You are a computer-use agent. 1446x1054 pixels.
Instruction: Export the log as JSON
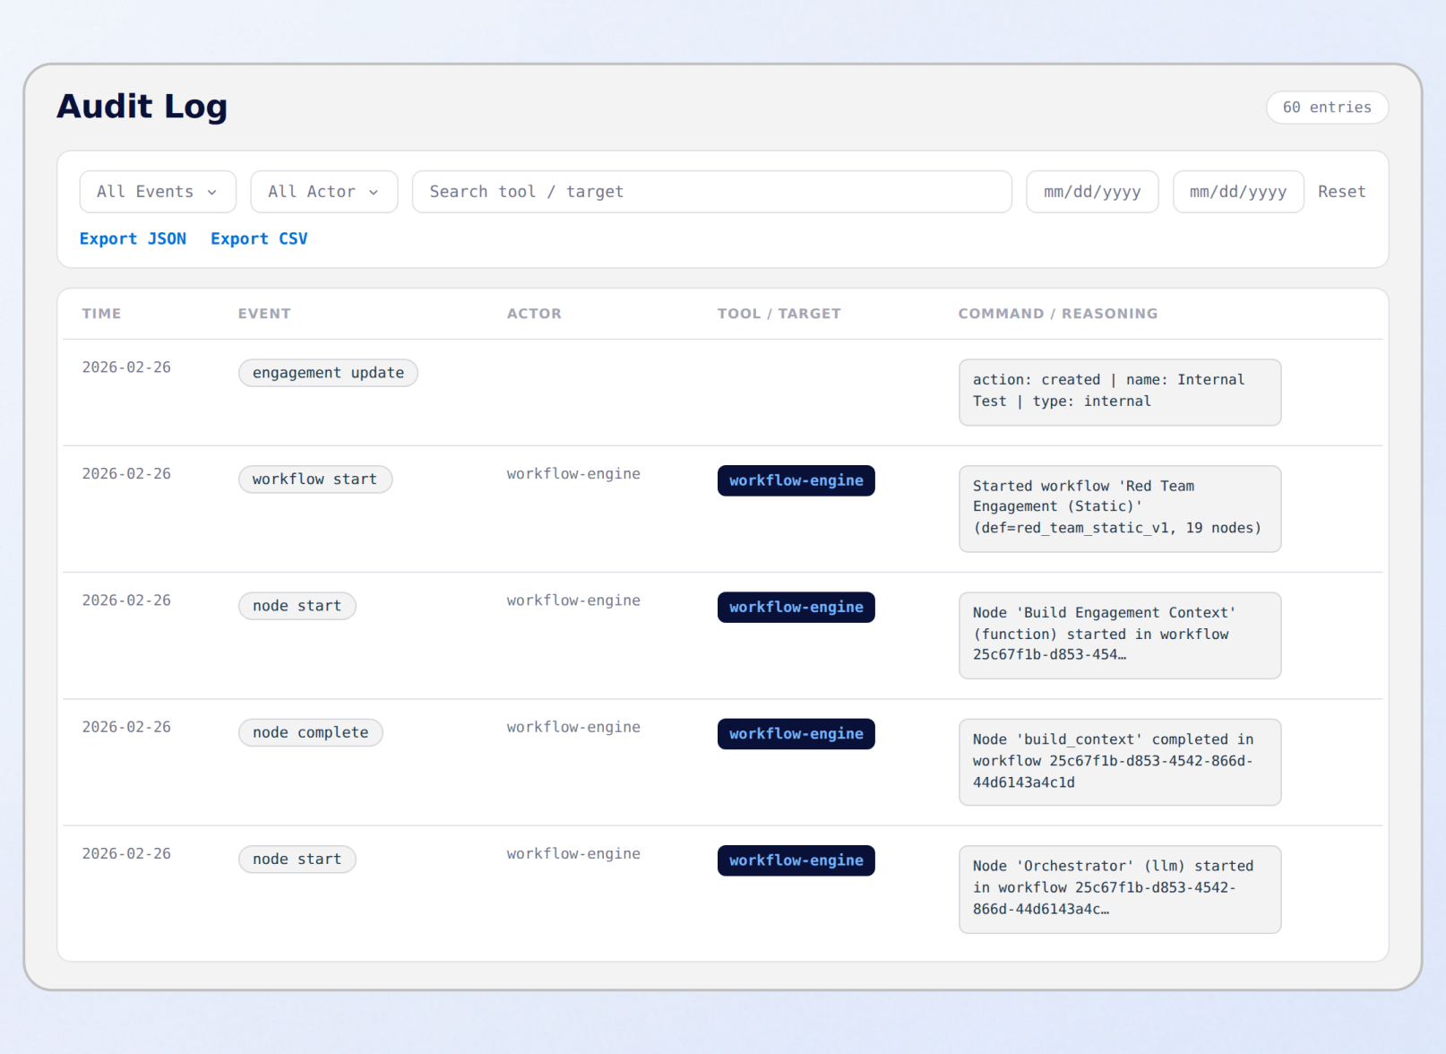pyautogui.click(x=133, y=238)
